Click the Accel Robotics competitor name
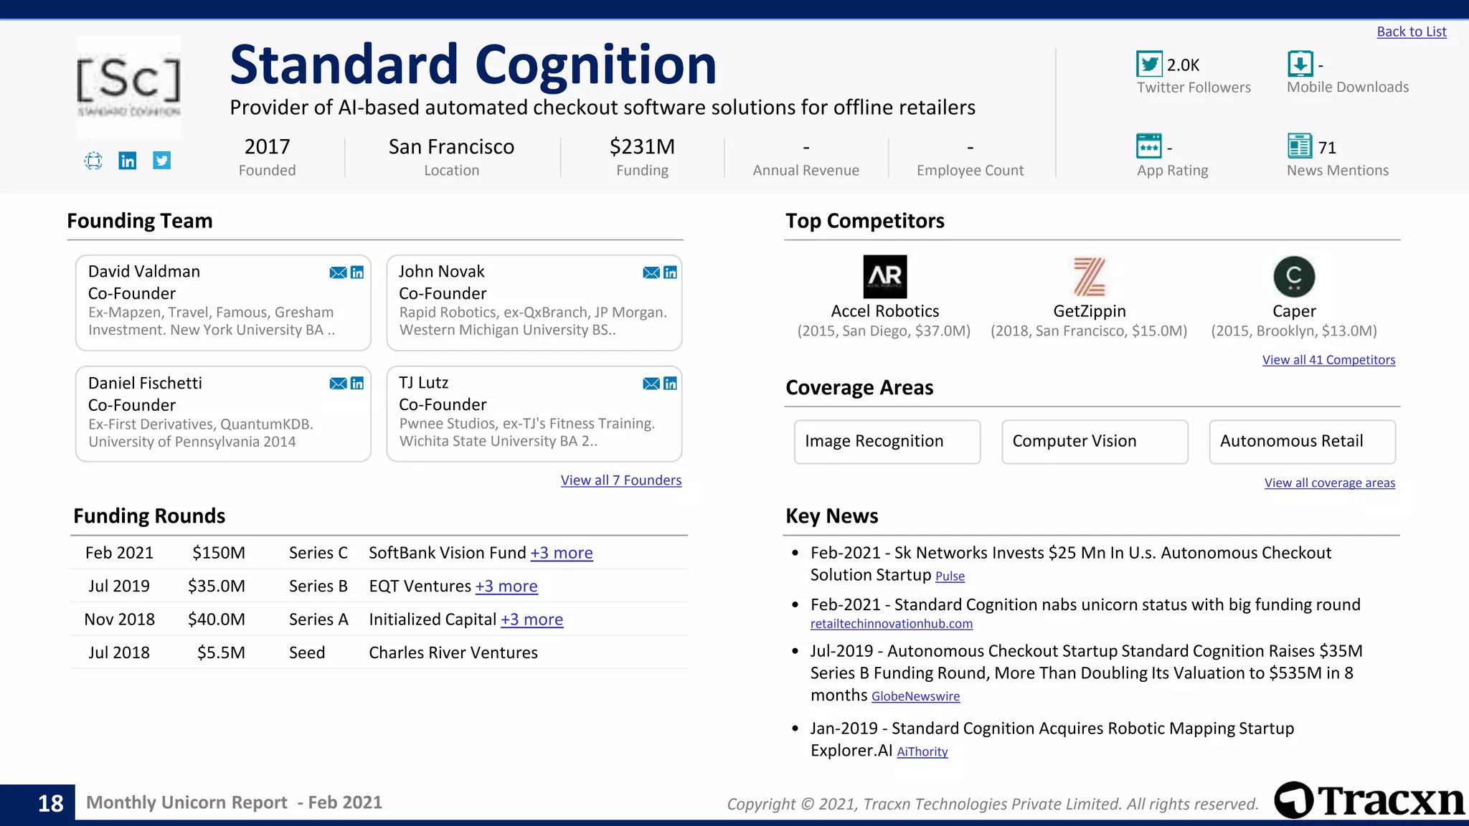 [x=885, y=311]
